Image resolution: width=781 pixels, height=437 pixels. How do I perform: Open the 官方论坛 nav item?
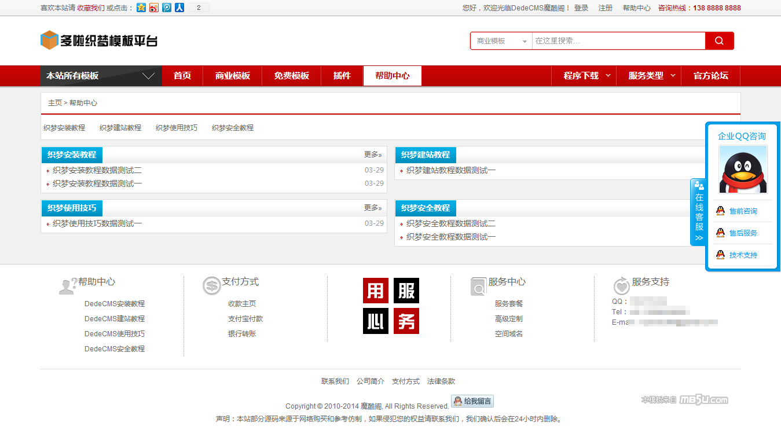click(x=710, y=76)
